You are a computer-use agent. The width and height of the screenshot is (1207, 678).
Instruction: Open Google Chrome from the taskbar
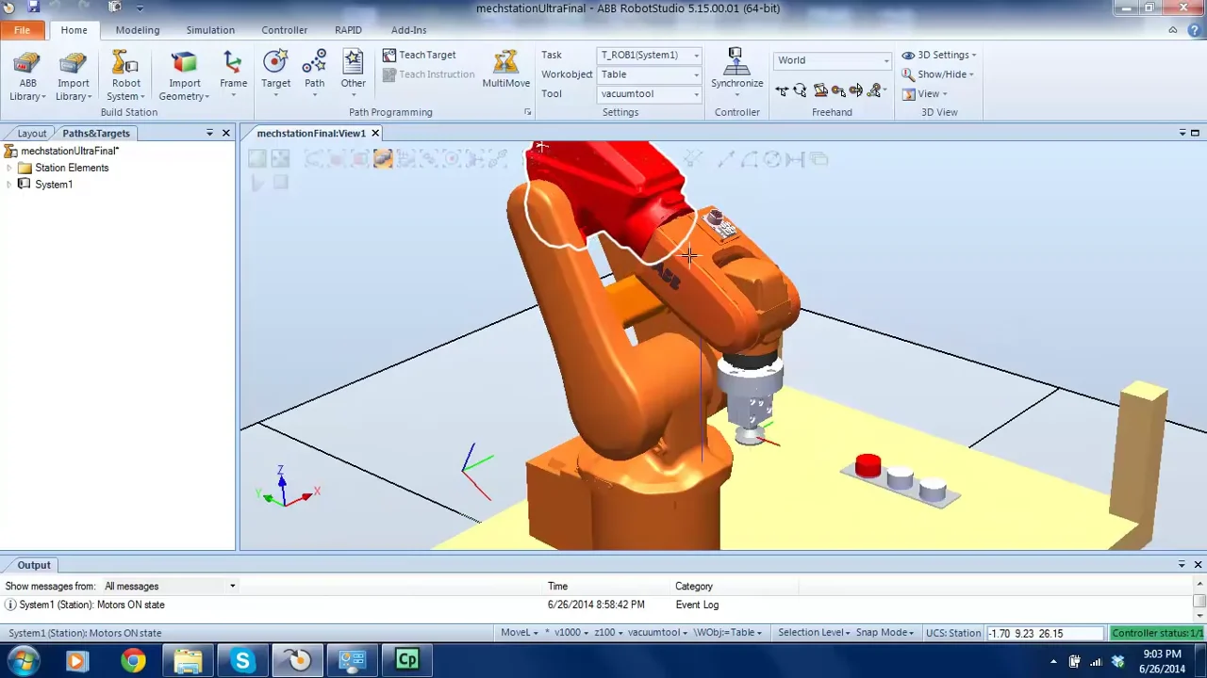(x=133, y=660)
